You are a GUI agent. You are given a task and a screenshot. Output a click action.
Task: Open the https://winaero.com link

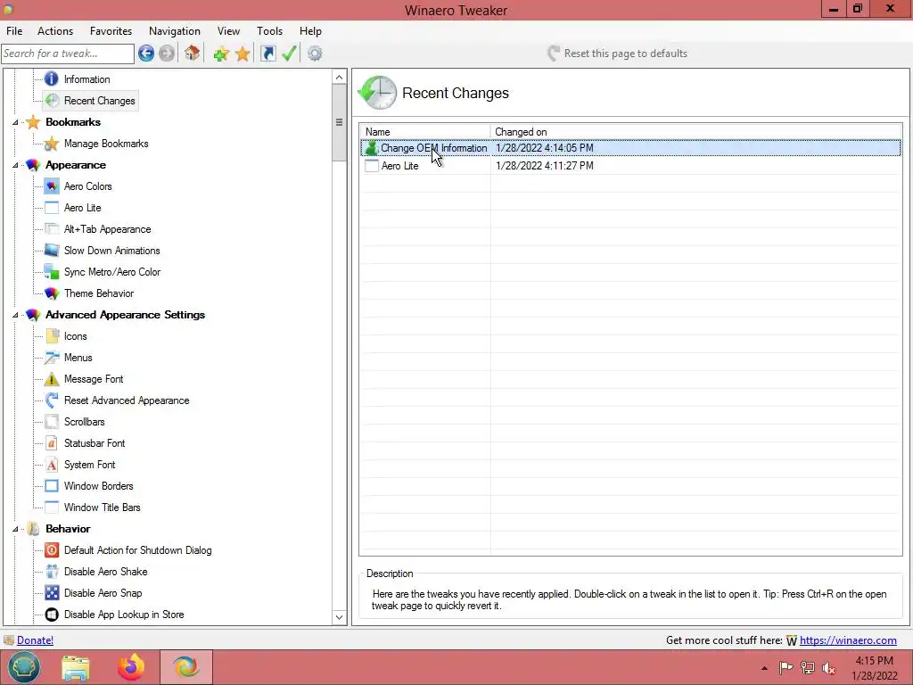click(x=848, y=640)
